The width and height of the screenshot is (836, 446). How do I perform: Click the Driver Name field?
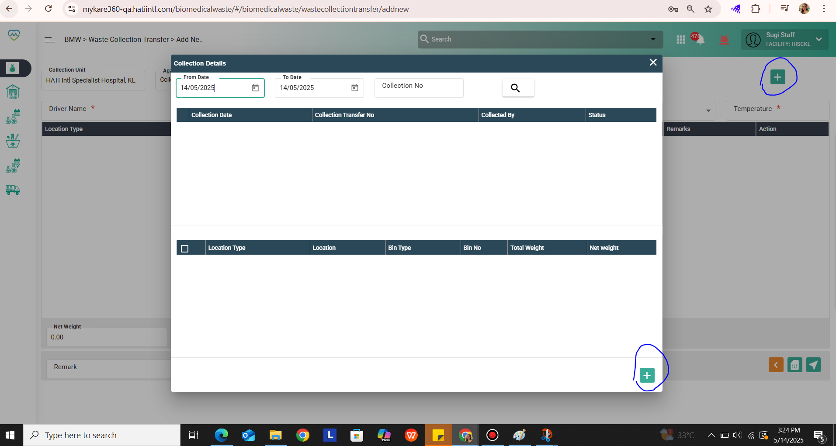pyautogui.click(x=106, y=111)
